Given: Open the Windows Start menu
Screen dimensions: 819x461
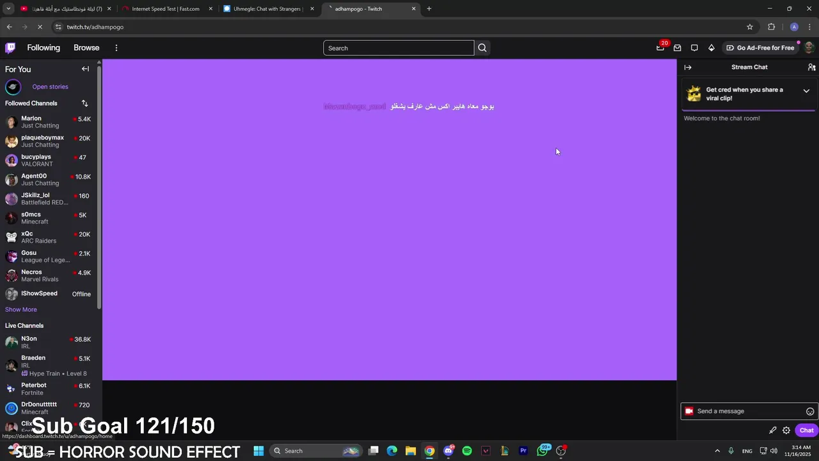Looking at the screenshot, I should pos(258,451).
